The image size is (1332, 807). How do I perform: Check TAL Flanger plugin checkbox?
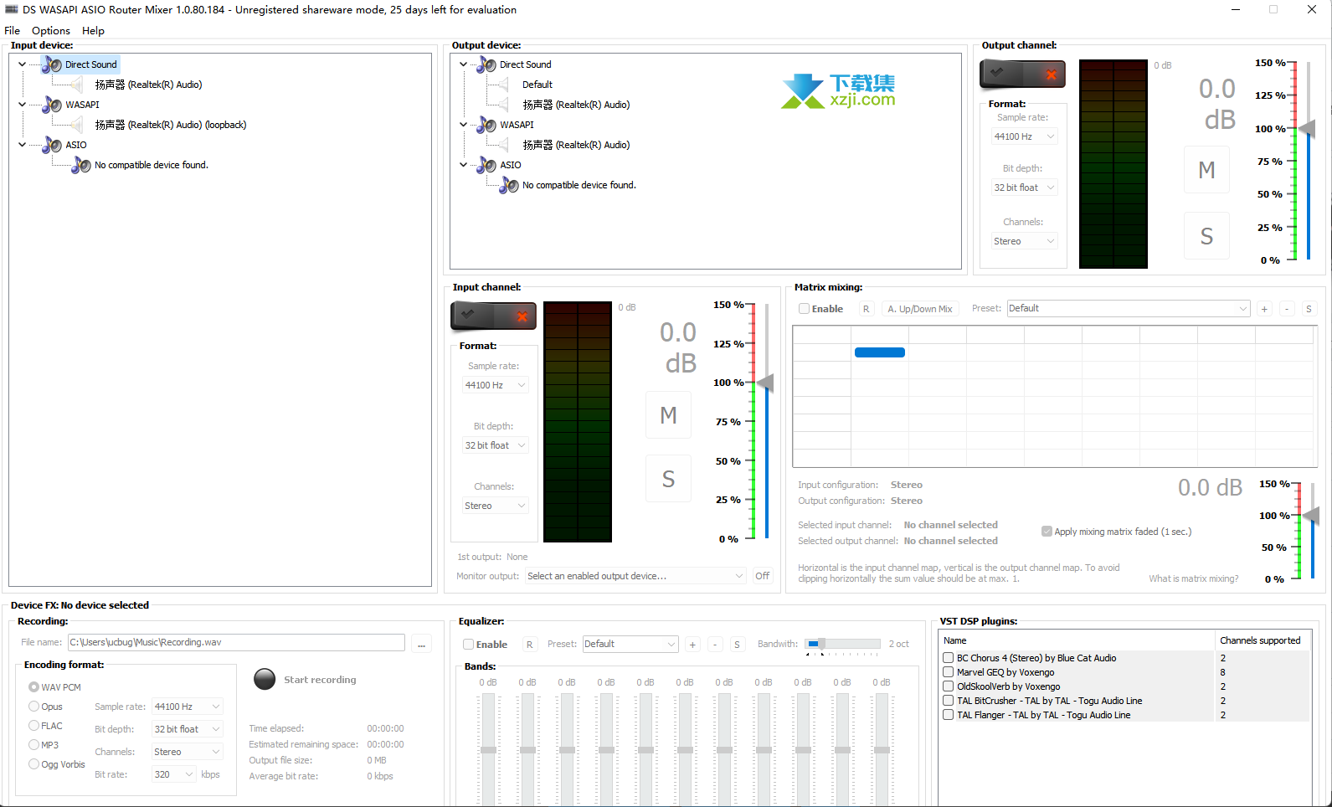click(x=949, y=715)
